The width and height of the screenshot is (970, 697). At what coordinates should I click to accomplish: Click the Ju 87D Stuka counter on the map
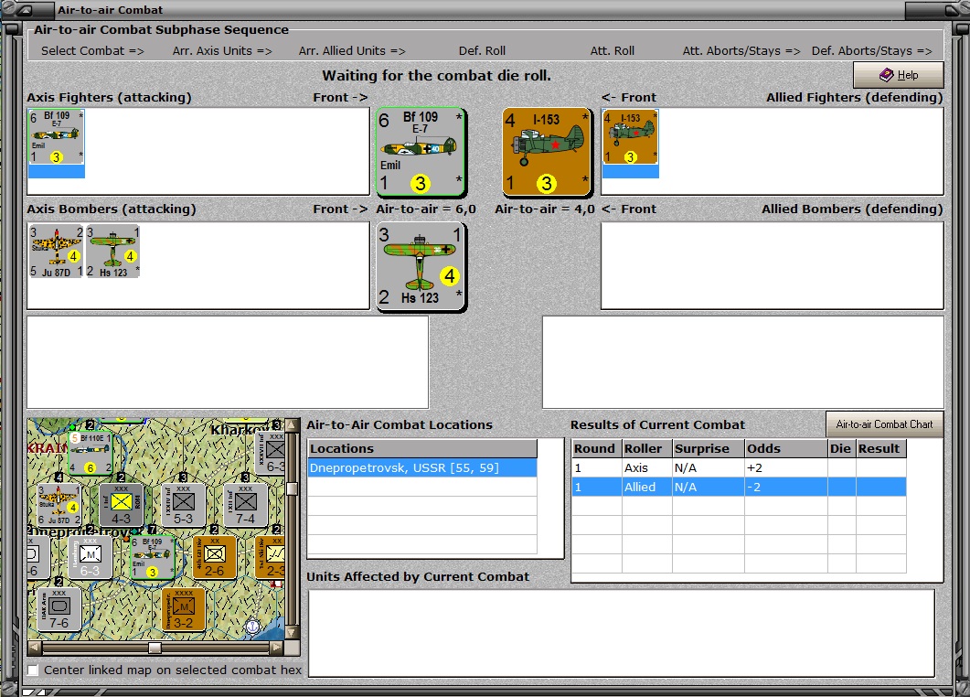(59, 505)
